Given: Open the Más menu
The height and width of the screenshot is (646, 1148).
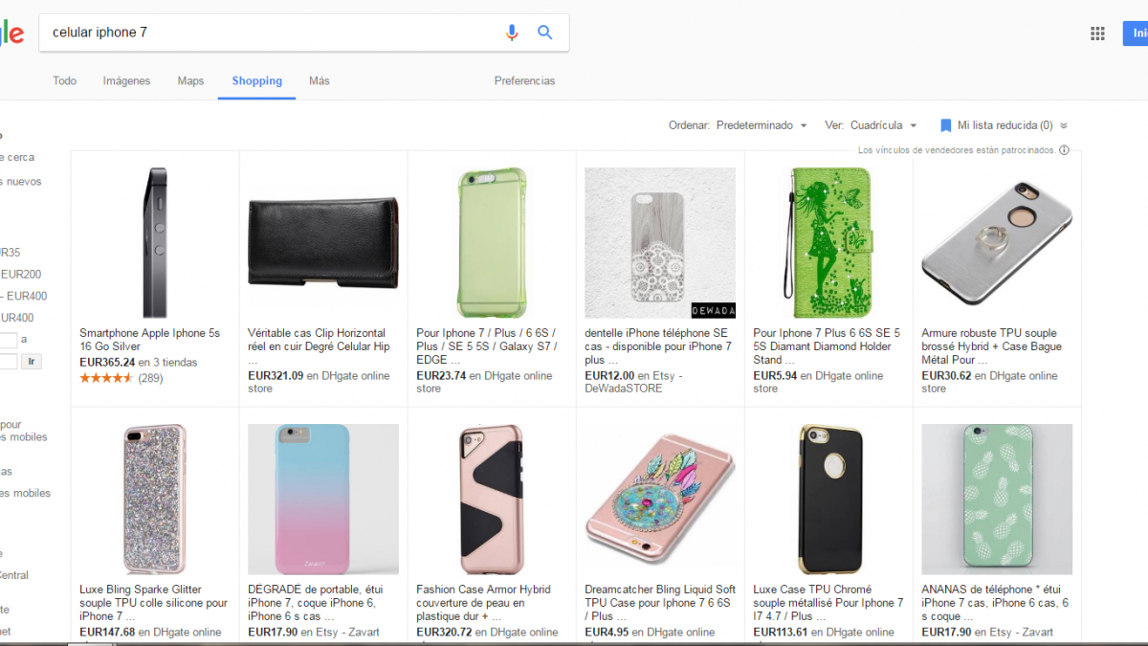Looking at the screenshot, I should 320,80.
